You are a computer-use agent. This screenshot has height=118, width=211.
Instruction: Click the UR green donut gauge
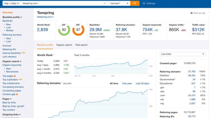(64, 30)
